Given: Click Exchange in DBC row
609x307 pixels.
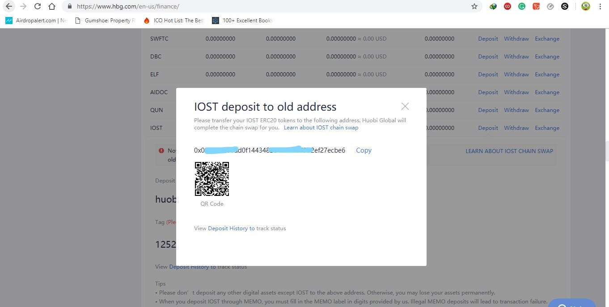Looking at the screenshot, I should [547, 57].
